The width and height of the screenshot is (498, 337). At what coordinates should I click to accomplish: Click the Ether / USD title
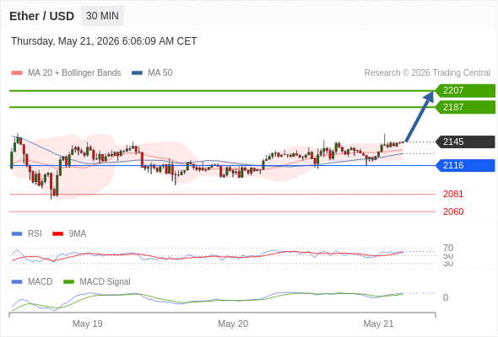41,16
